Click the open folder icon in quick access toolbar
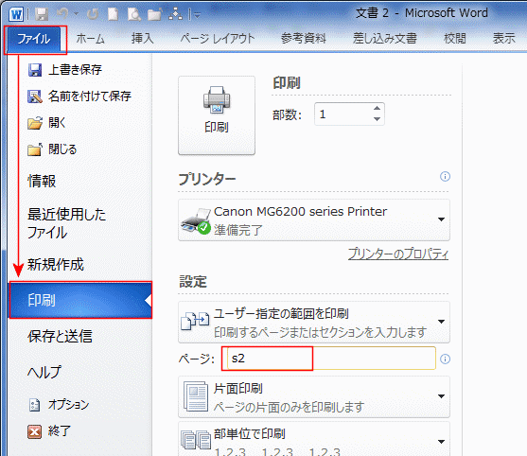The image size is (527, 456). pyautogui.click(x=154, y=14)
